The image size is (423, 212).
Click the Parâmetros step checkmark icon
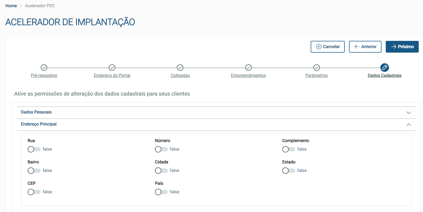click(317, 68)
